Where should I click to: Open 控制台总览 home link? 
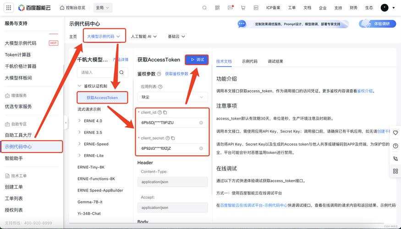point(72,8)
